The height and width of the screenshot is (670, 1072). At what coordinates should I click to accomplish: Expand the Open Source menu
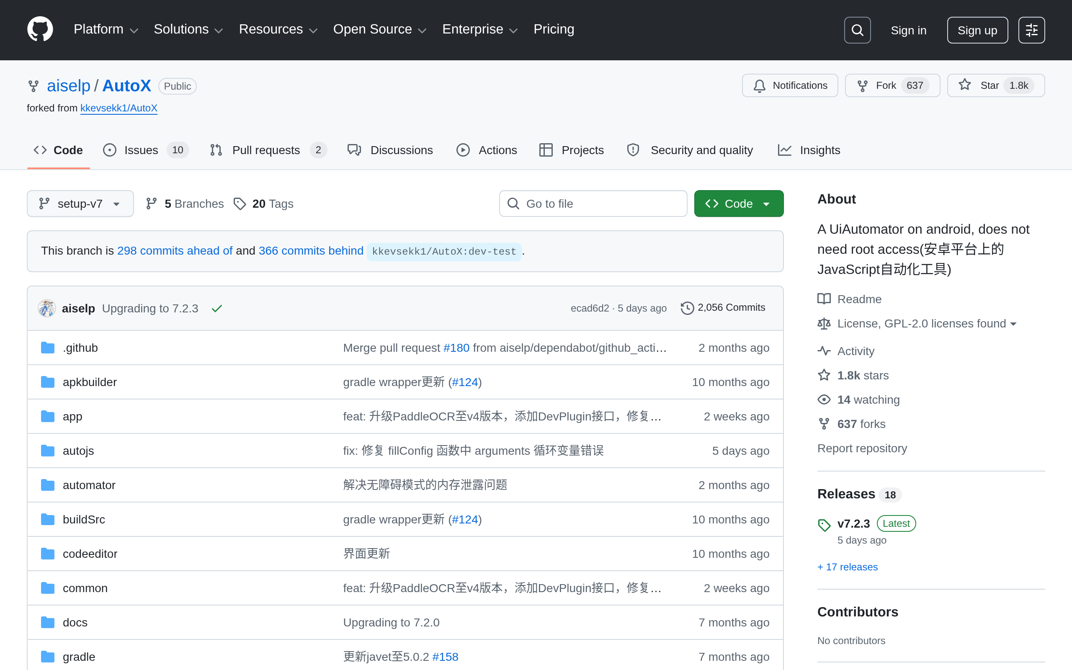[380, 29]
